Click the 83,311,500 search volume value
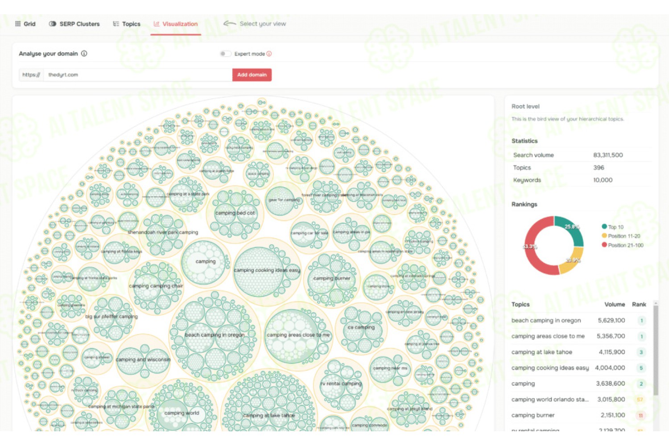The width and height of the screenshot is (669, 446). tap(608, 155)
